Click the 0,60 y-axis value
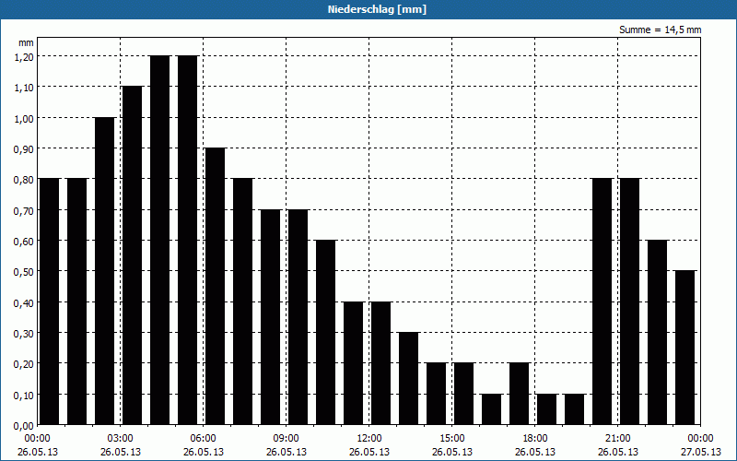The image size is (737, 461). click(x=24, y=241)
